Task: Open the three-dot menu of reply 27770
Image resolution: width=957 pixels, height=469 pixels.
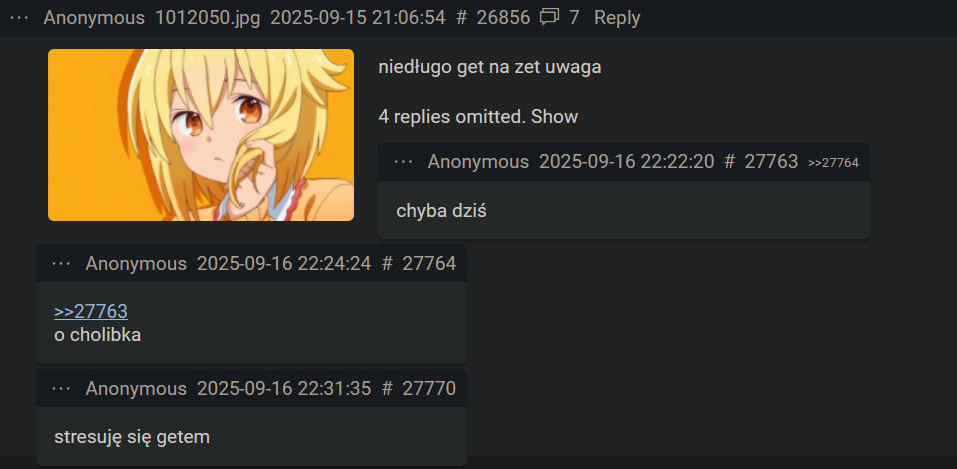Action: [x=61, y=388]
